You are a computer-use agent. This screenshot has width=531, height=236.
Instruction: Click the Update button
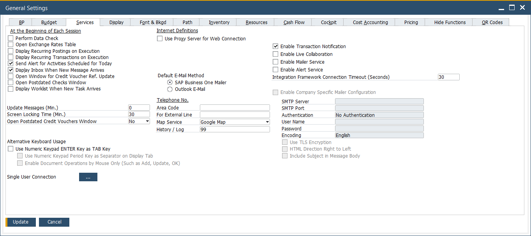click(21, 222)
